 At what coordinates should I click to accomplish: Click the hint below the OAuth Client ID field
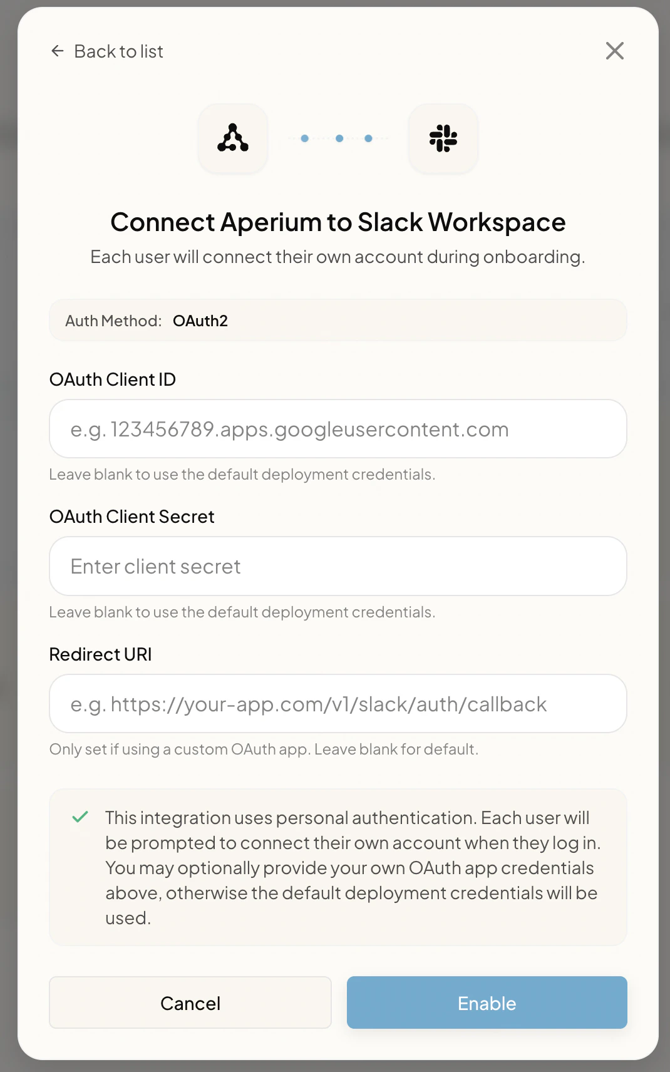pyautogui.click(x=242, y=475)
